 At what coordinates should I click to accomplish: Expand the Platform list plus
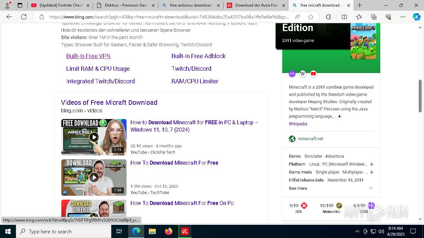pos(372,164)
